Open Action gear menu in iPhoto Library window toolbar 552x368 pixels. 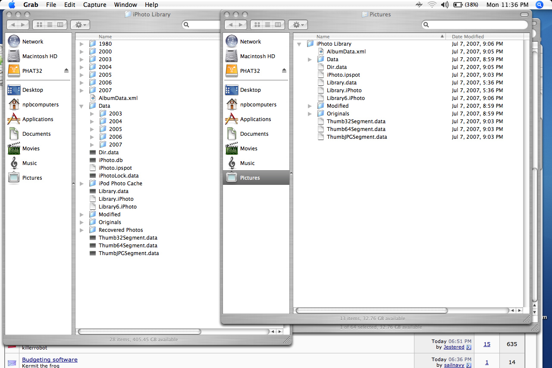point(80,25)
